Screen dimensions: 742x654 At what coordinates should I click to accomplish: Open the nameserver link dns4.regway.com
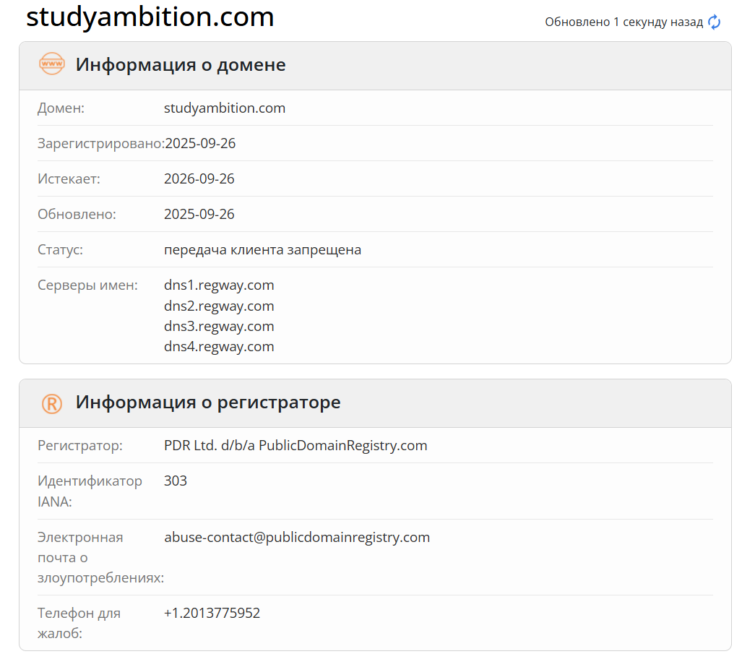(218, 346)
